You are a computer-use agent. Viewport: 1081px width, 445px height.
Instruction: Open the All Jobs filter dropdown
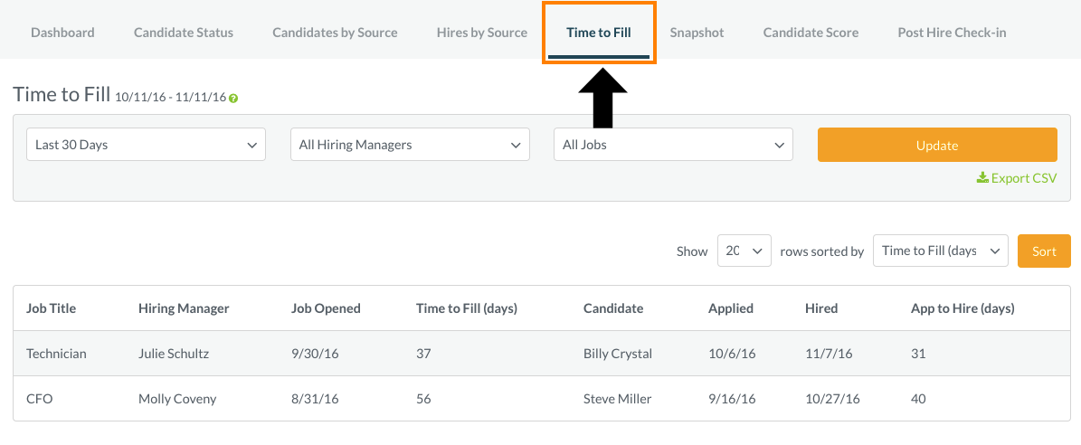pos(674,145)
